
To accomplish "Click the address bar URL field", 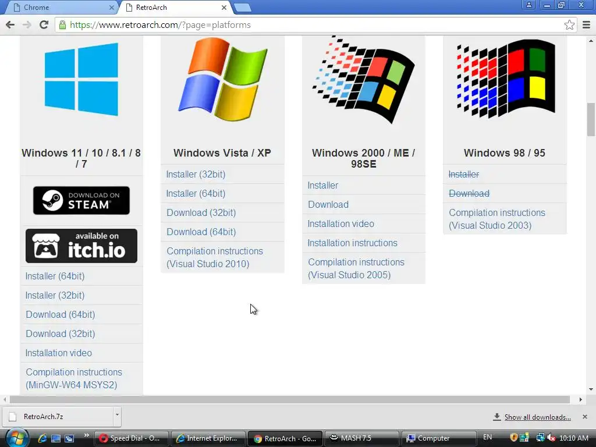I will [x=315, y=25].
